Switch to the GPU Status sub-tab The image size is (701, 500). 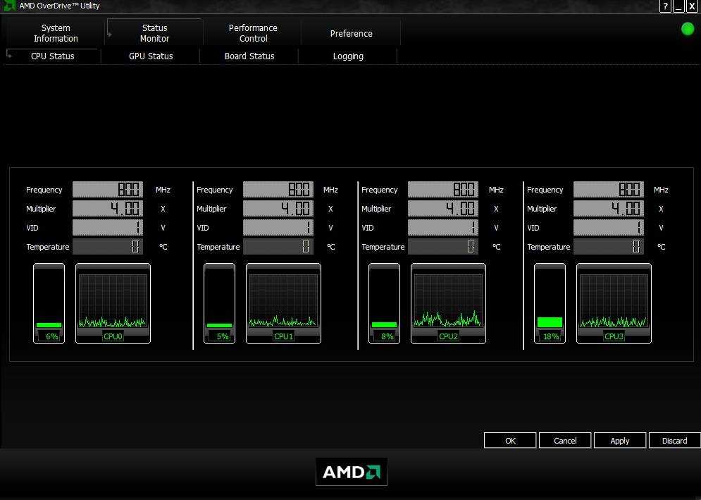pos(151,56)
